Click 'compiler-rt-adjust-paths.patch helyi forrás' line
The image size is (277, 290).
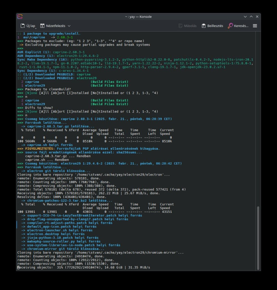click(67, 223)
